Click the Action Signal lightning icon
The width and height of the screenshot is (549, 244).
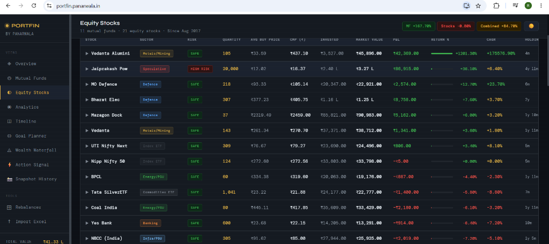pyautogui.click(x=9, y=165)
